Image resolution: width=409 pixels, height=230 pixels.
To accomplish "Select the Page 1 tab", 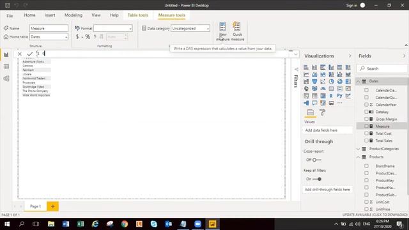I will point(36,206).
